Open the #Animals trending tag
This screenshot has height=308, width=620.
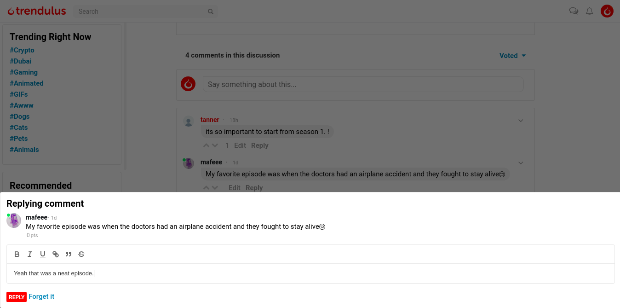pos(24,150)
